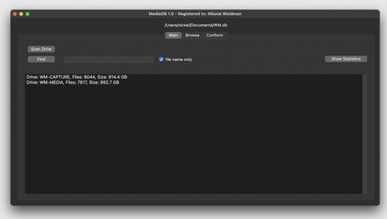Maximize the MediaDB window with green button
Image resolution: width=387 pixels, height=219 pixels.
(28, 14)
